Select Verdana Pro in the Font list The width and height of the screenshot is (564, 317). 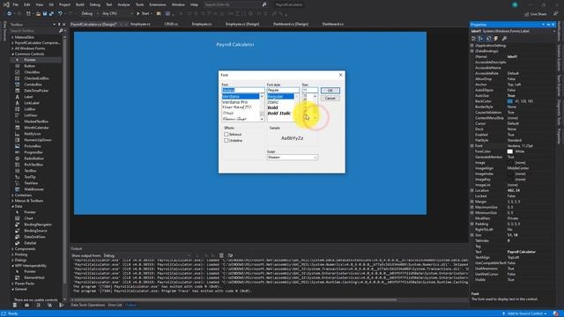235,102
